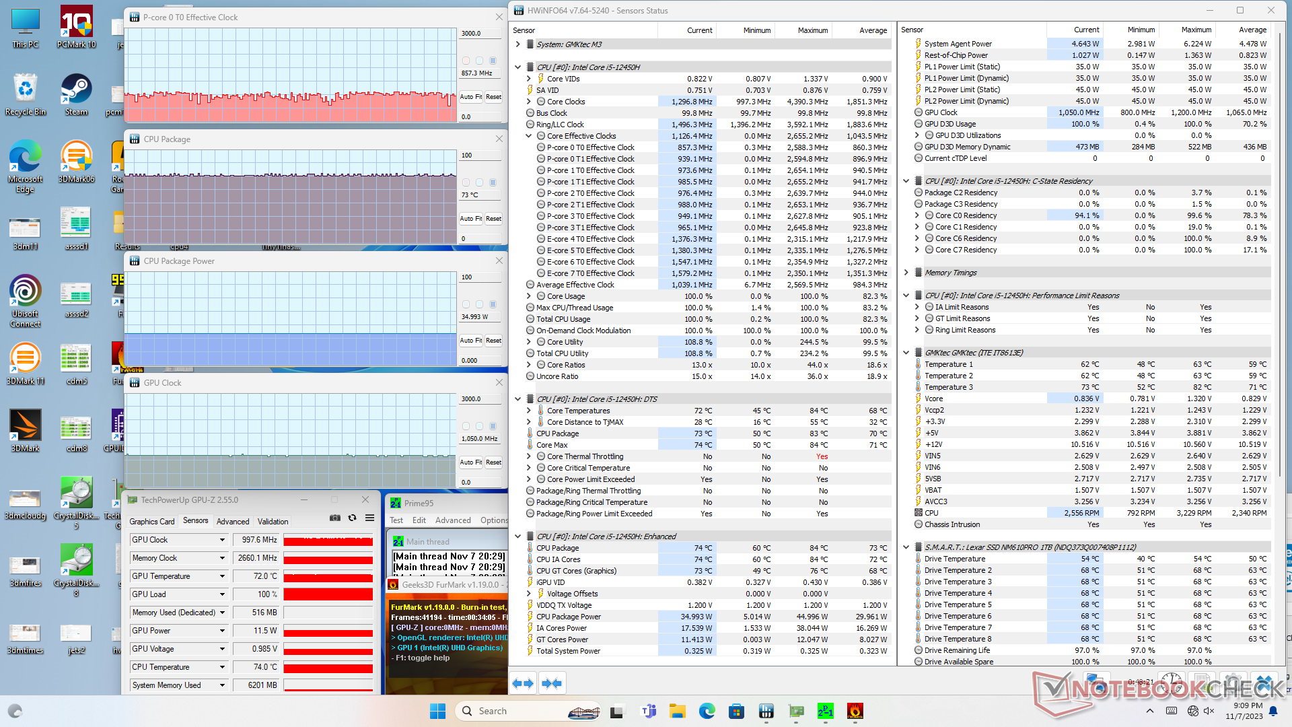
Task: Open the GPU-Z hamburger menu
Action: 369,518
